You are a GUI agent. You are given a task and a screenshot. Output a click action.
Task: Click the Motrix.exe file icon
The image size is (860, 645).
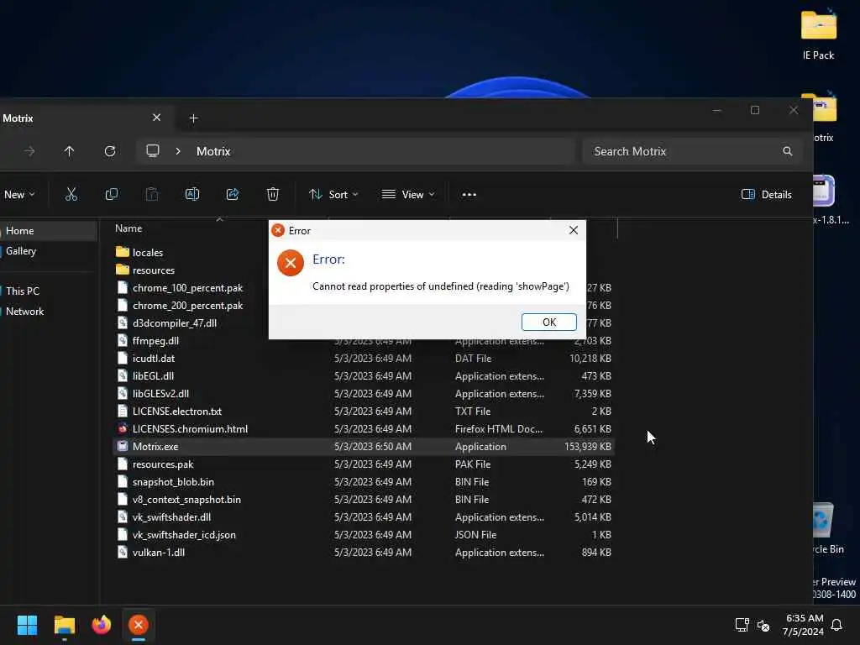(x=123, y=447)
